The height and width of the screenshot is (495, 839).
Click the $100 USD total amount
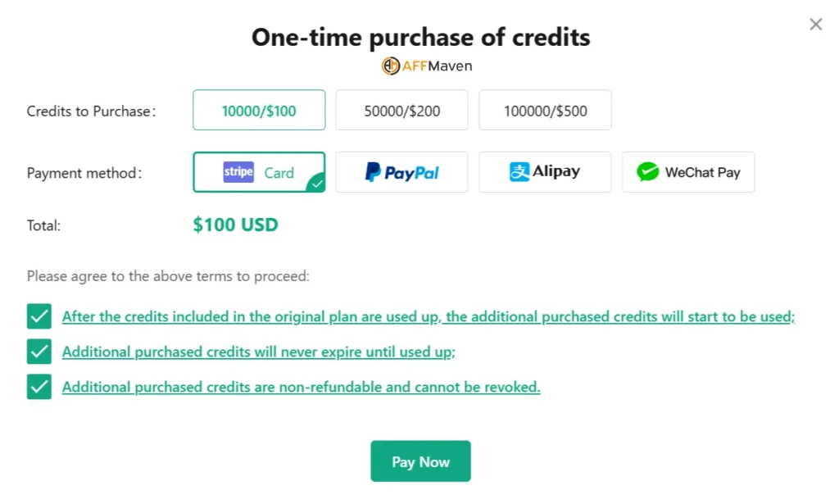click(235, 224)
